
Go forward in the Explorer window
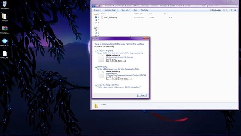(x=97, y=6)
